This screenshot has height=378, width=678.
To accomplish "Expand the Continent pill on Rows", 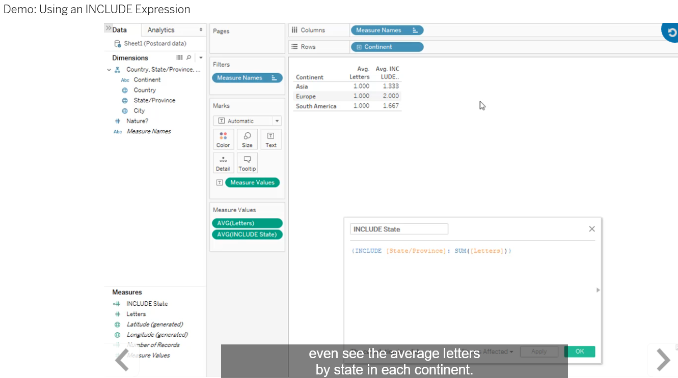I will tap(359, 47).
